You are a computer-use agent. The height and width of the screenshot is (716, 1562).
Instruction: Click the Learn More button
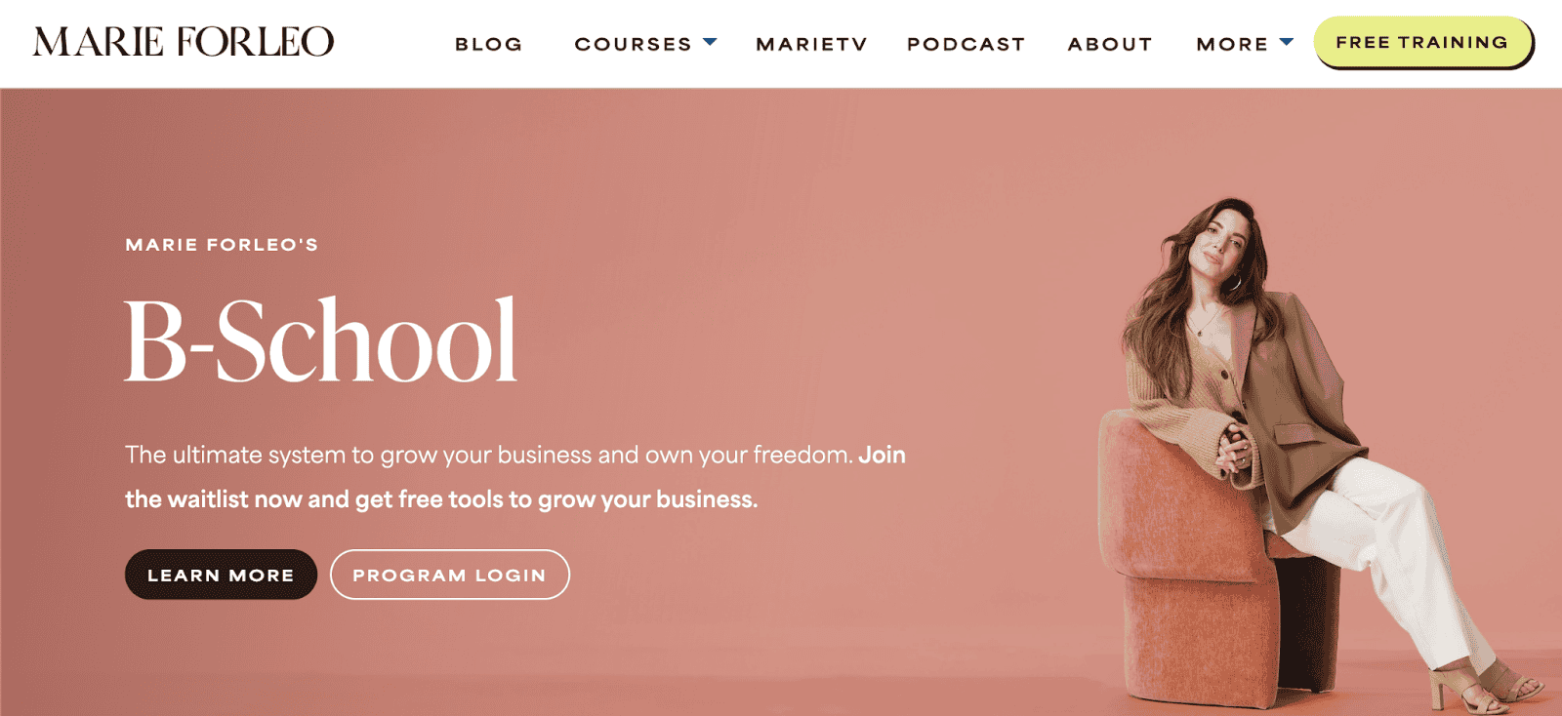point(221,575)
